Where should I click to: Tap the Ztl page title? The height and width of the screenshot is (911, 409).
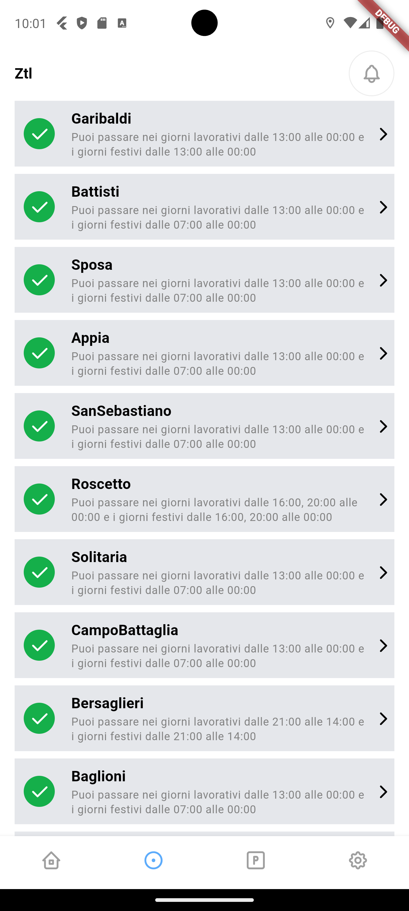(23, 74)
